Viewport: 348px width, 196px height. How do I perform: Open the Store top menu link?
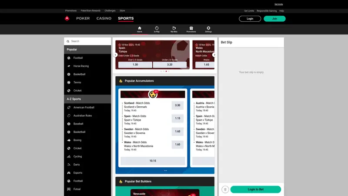(x=122, y=10)
